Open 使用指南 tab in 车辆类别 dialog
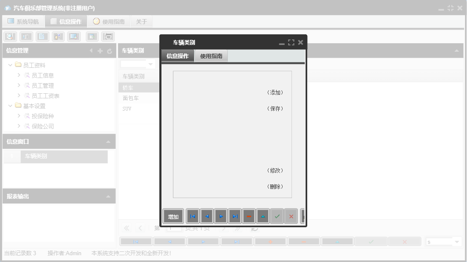The height and width of the screenshot is (262, 467). pyautogui.click(x=211, y=56)
